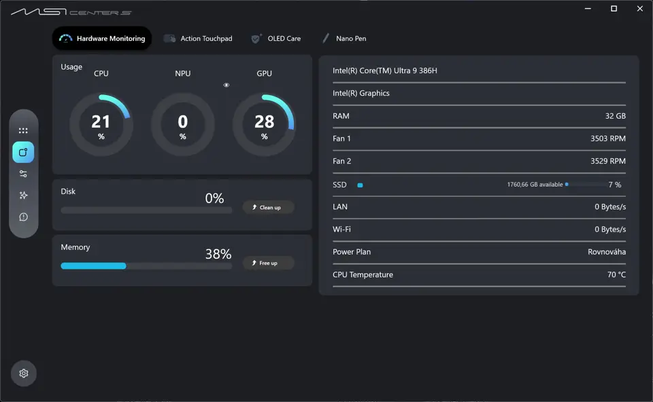Open the Power Plan entry showing Rovnováha
Screen dimensions: 653x402
coord(479,252)
